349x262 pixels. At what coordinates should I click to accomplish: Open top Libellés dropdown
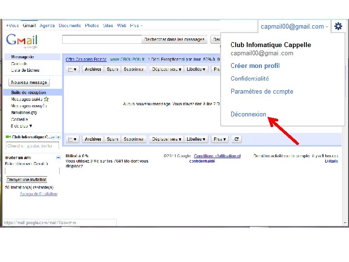pos(196,69)
